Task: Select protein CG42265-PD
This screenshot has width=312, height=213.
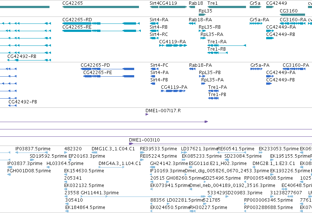Action: 107,69
